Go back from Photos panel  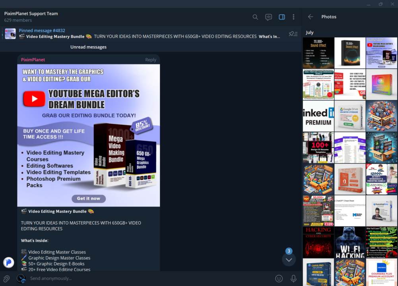311,17
